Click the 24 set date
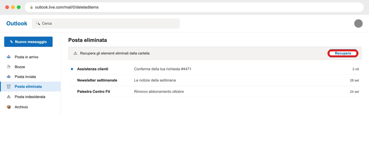 (355, 92)
